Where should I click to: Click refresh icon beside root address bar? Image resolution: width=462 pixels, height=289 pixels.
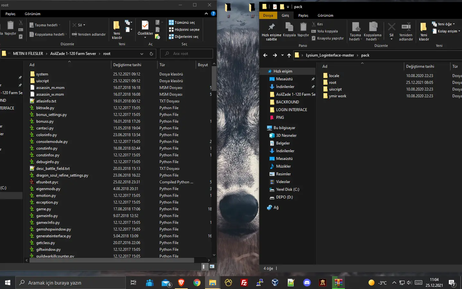151,54
